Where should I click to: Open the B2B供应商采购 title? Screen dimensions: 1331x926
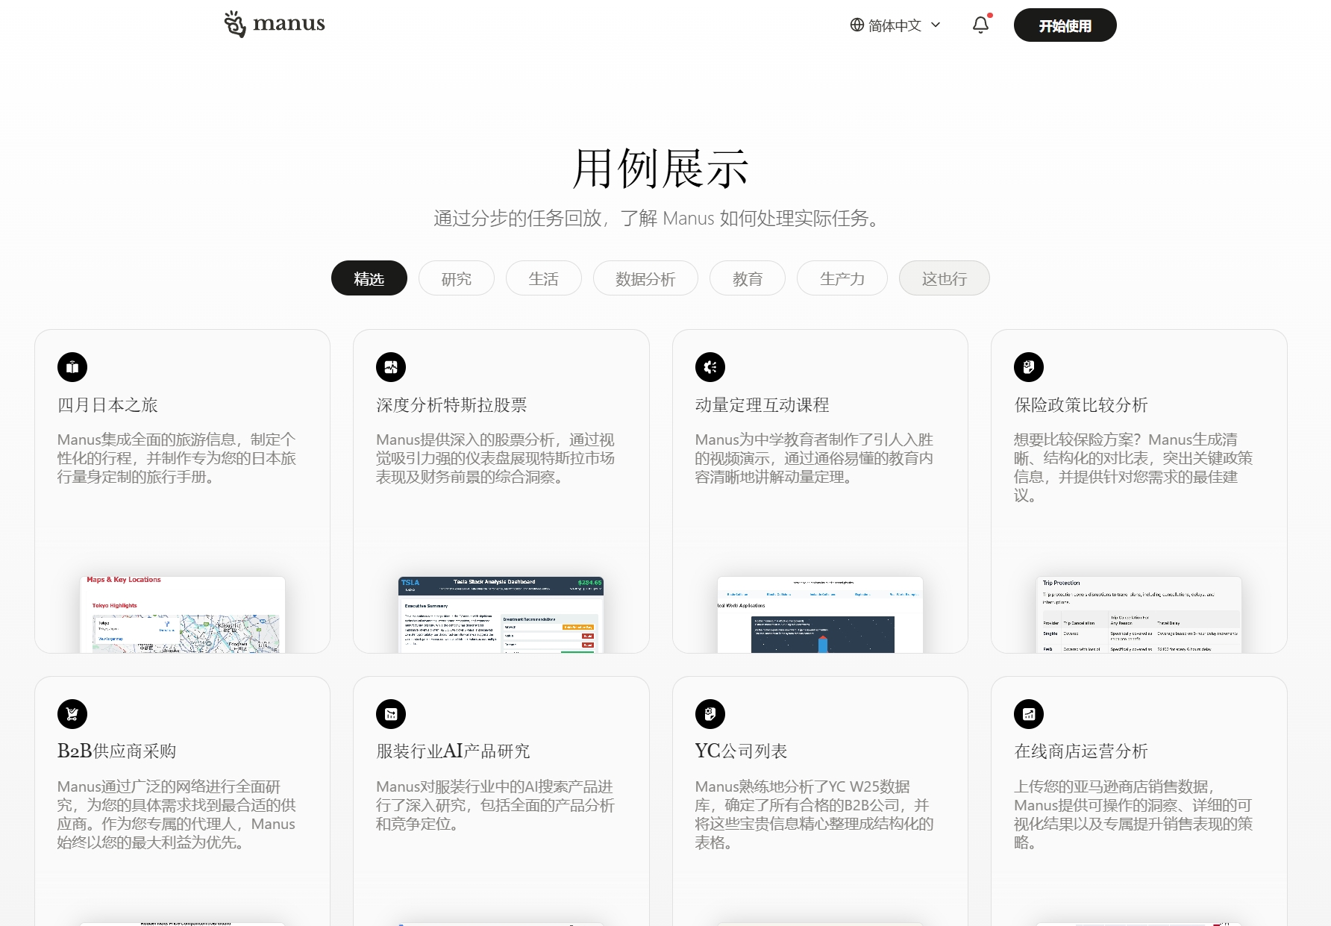tap(116, 751)
